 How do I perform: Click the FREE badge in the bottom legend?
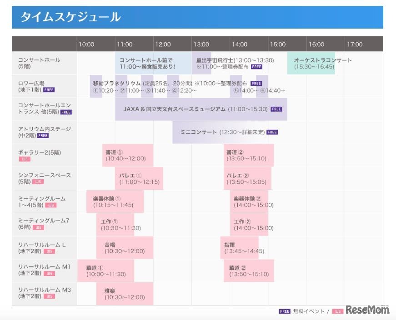pos(285,311)
